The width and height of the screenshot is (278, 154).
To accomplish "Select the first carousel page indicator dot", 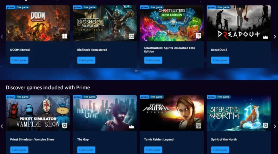I will tap(136, 71).
